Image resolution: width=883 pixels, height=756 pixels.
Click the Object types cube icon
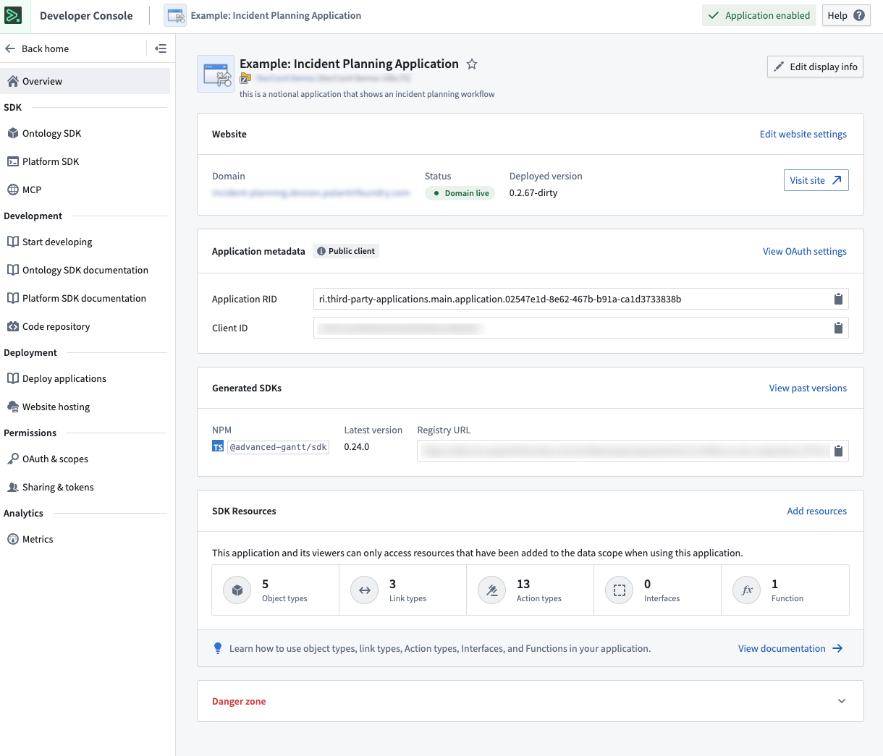click(237, 590)
